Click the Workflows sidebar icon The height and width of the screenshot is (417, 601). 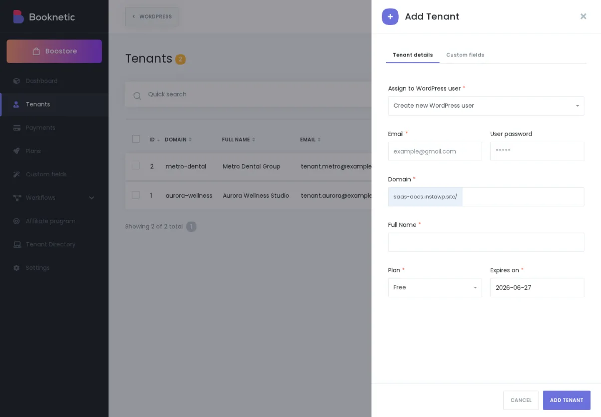click(x=17, y=198)
